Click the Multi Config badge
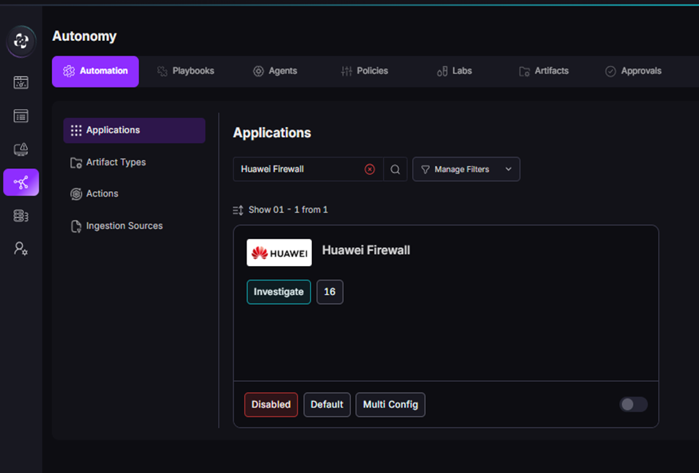Screen dimensions: 699x473 coord(390,405)
